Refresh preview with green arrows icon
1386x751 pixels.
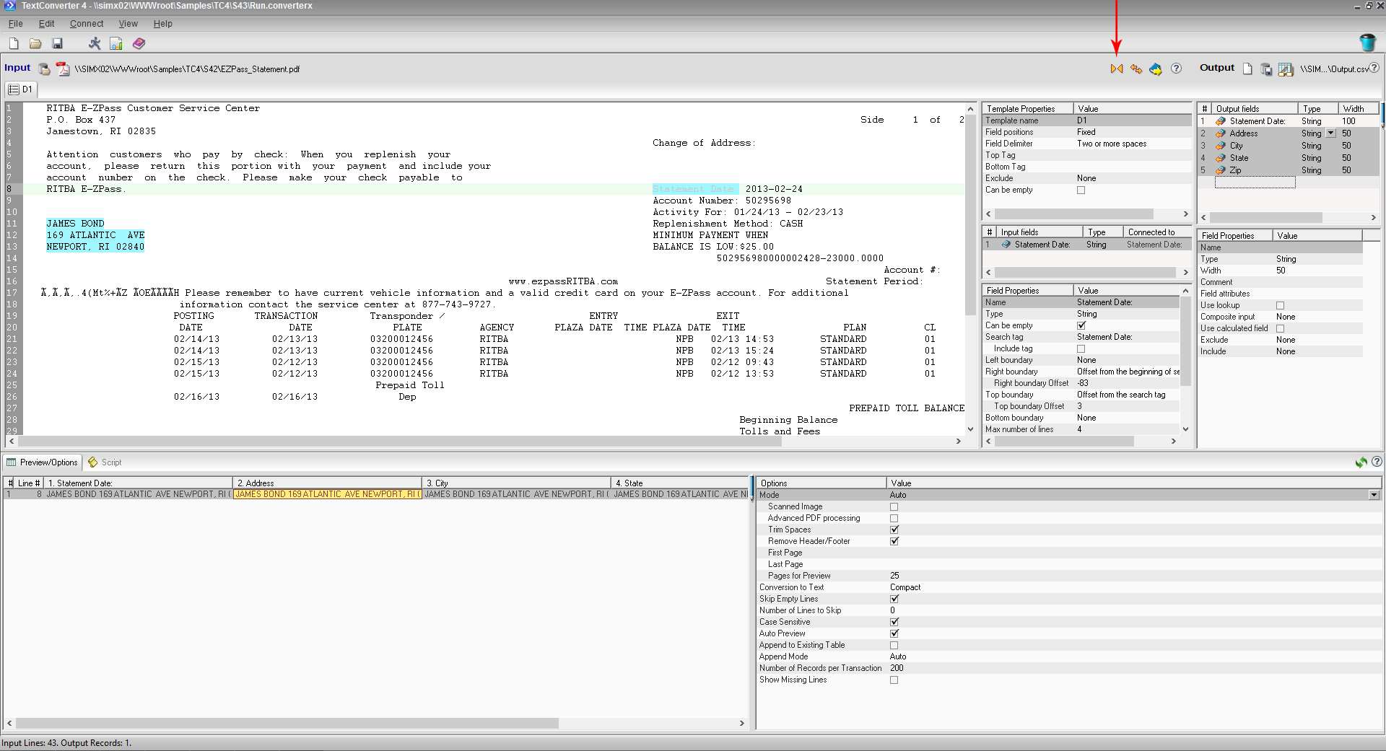[x=1361, y=462]
